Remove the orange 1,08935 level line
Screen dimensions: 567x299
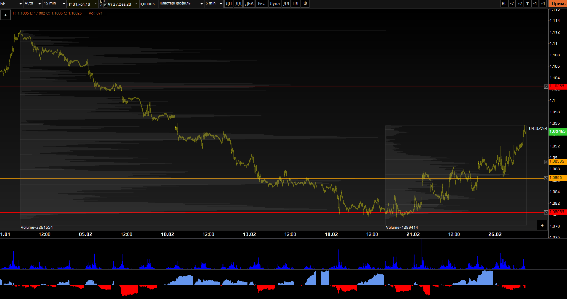click(546, 162)
